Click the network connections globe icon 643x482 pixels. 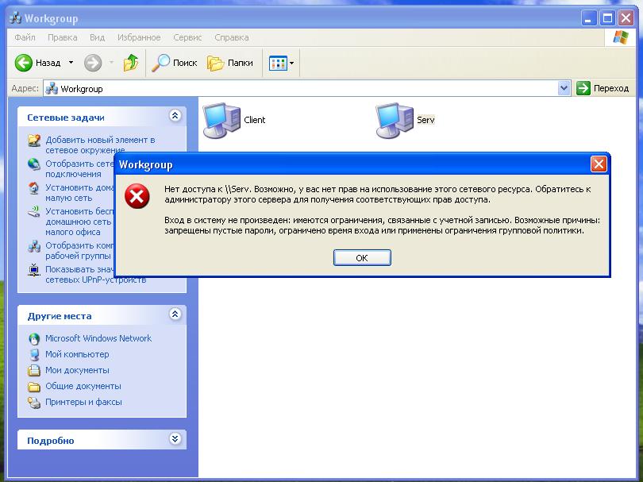(34, 164)
